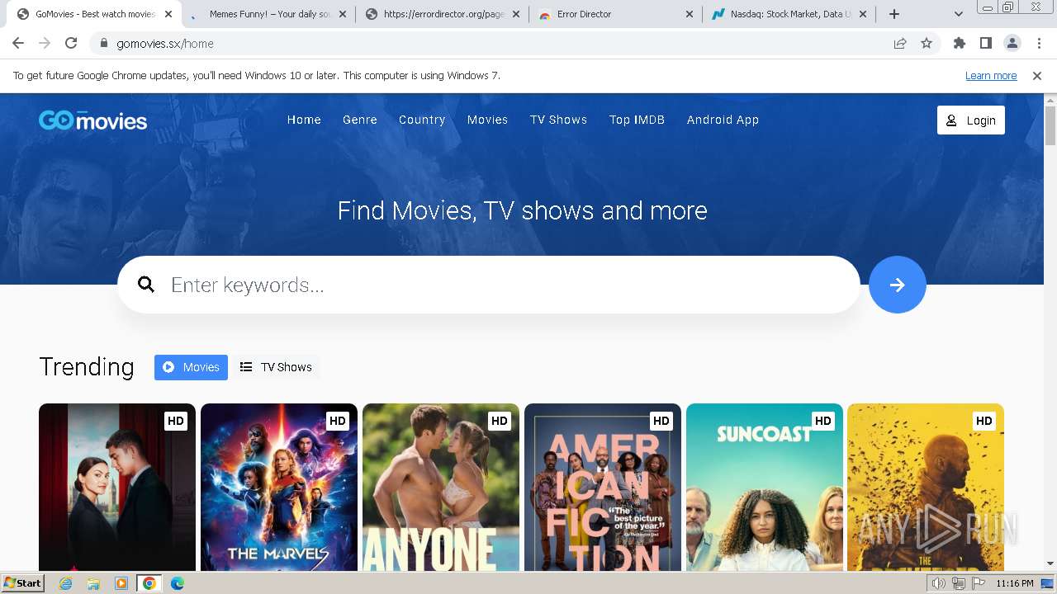Click the scrollbar down arrow

(1050, 564)
